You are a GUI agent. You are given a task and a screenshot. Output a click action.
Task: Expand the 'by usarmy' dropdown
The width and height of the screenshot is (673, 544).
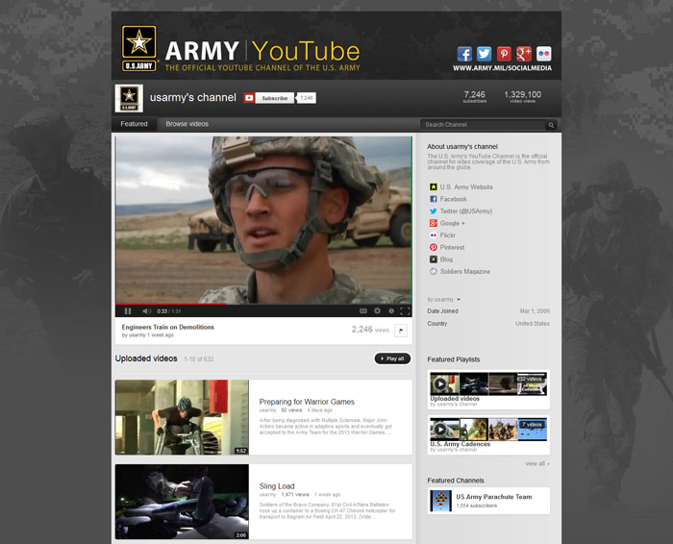click(444, 300)
